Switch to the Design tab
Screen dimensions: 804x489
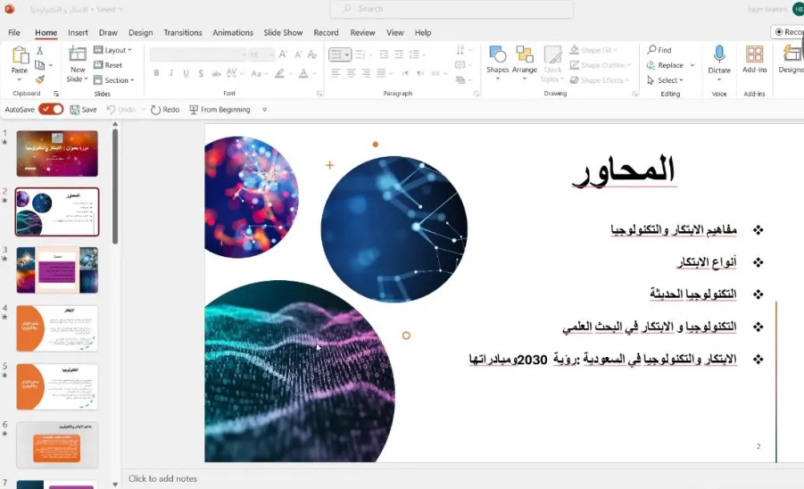pos(140,32)
